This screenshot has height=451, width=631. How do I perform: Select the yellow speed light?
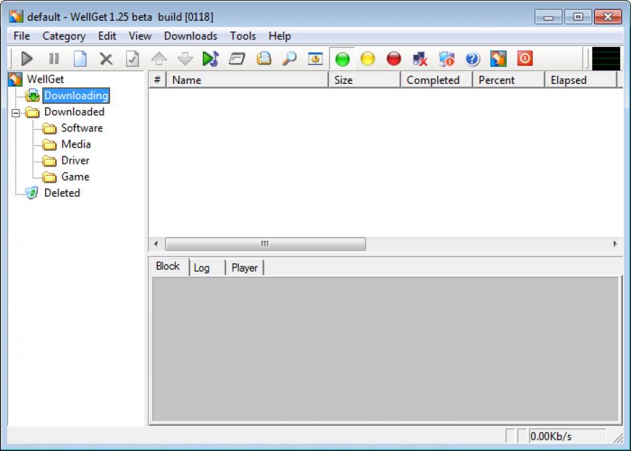click(368, 59)
